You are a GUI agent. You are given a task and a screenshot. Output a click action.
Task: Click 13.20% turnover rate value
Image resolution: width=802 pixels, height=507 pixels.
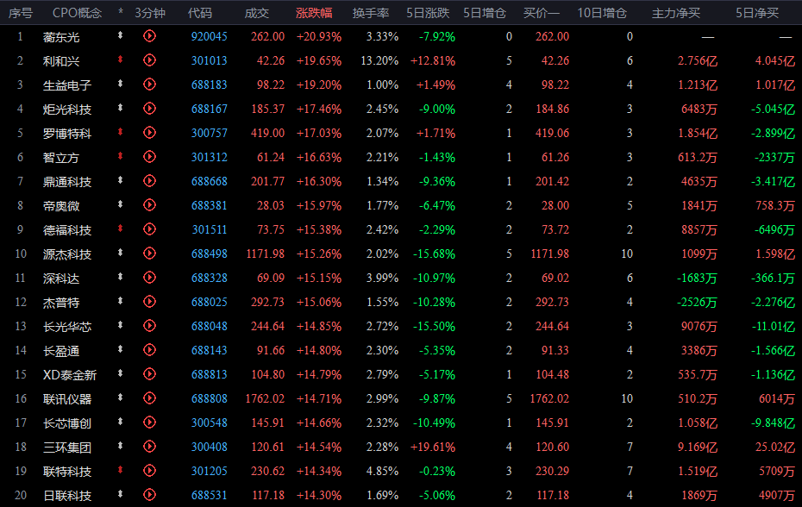click(x=379, y=60)
